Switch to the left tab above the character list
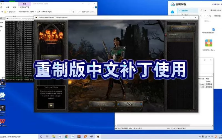This screenshot has width=222, height=139. pyautogui.click(x=174, y=24)
